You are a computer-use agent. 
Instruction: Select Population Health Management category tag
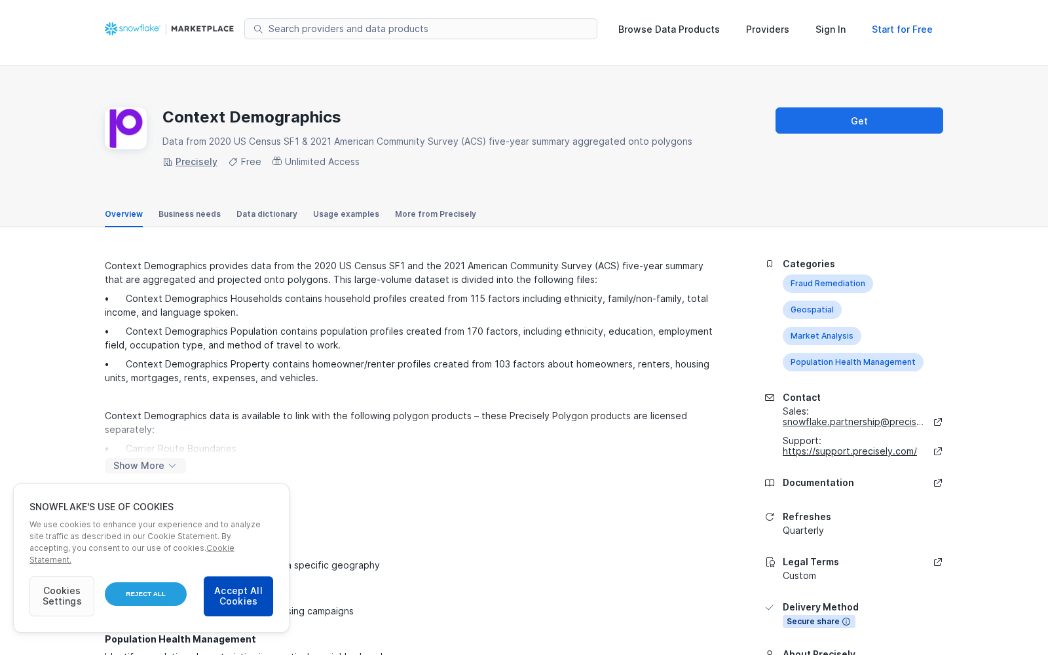[853, 362]
